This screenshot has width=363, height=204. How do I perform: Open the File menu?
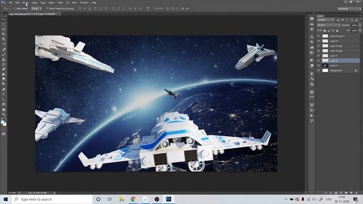[11, 2]
